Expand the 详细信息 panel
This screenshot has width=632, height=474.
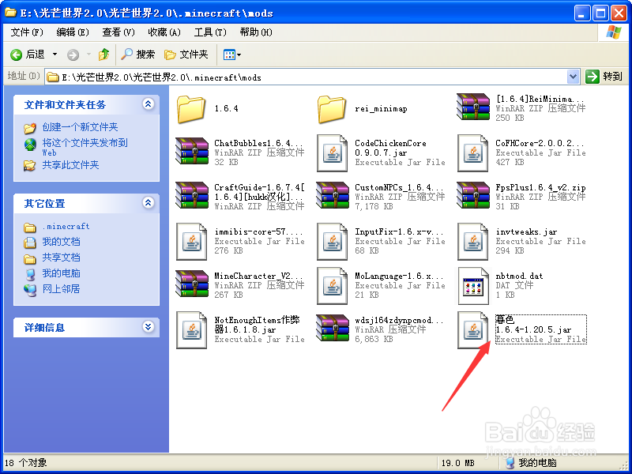[x=148, y=327]
